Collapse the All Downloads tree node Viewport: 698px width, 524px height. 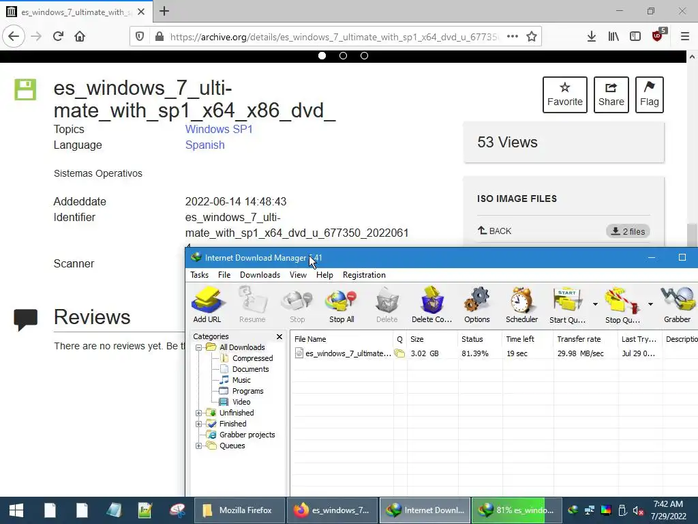point(198,347)
